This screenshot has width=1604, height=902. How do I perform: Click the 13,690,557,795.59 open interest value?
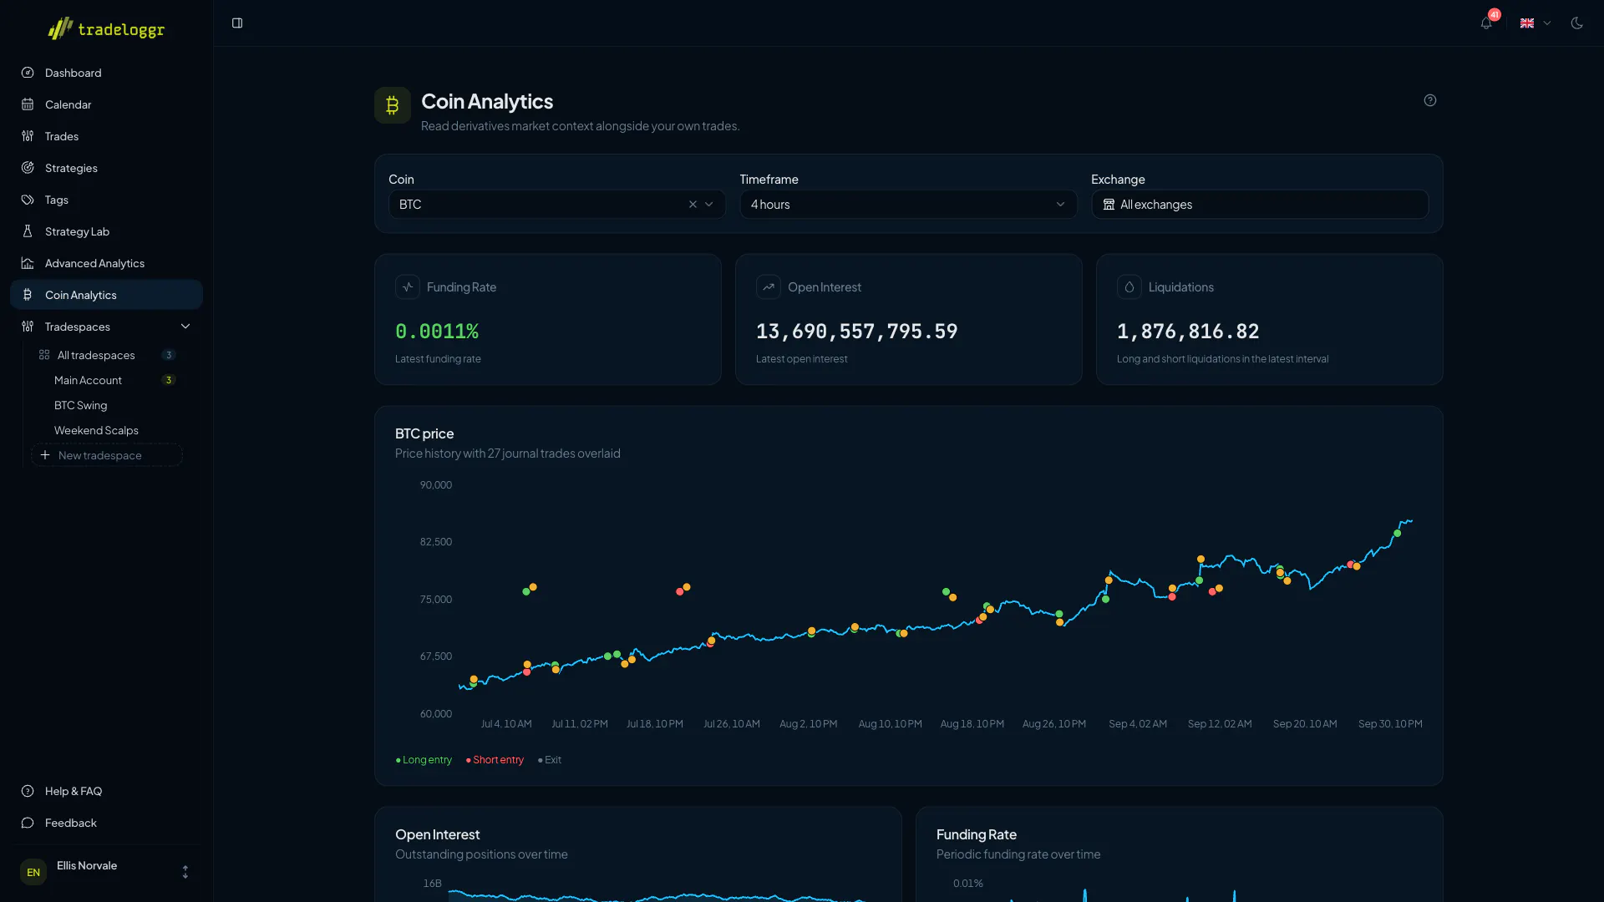857,332
